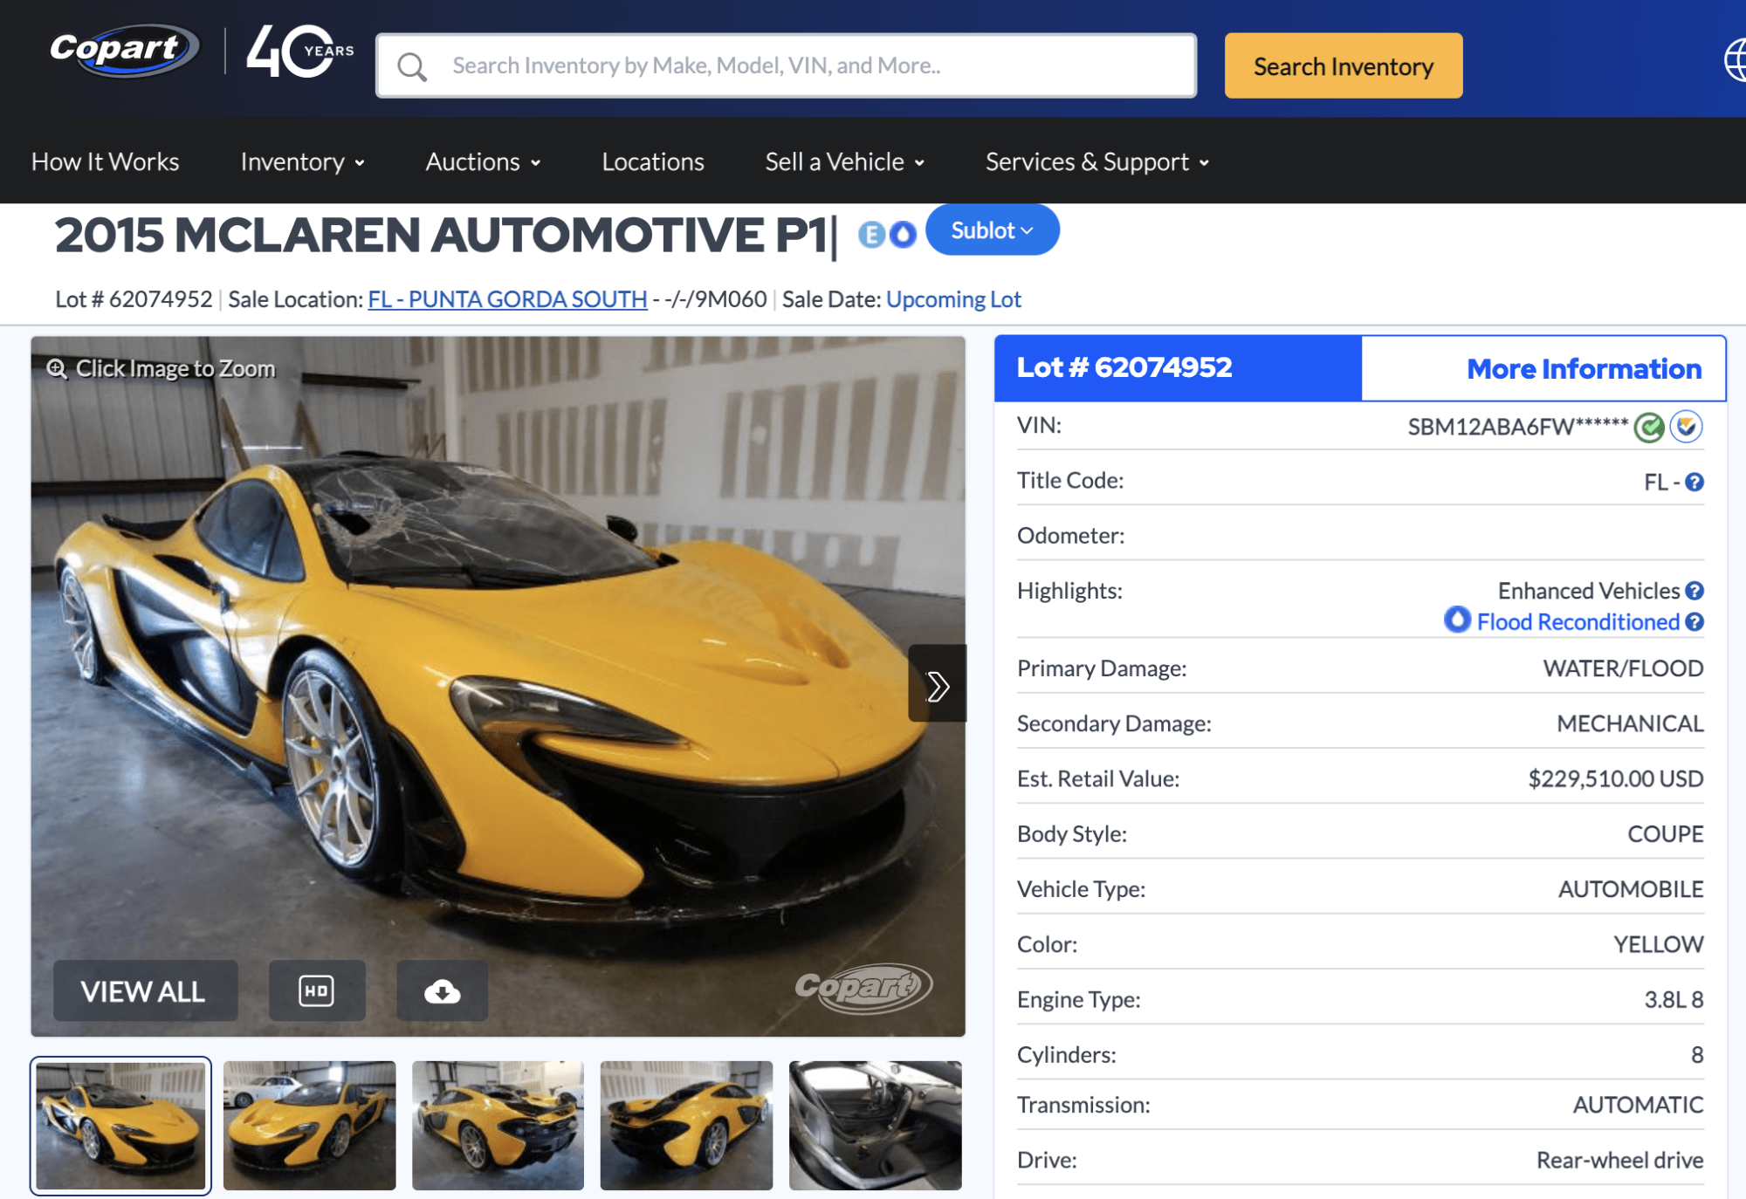1746x1199 pixels.
Task: Click the VIEW ALL photos button
Action: tap(145, 991)
